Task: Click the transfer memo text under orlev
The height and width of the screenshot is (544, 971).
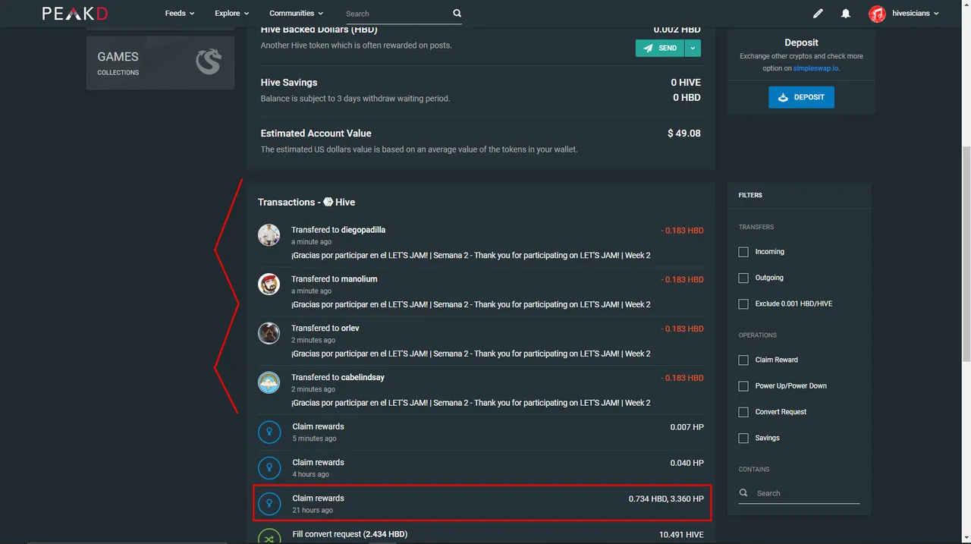Action: (471, 354)
